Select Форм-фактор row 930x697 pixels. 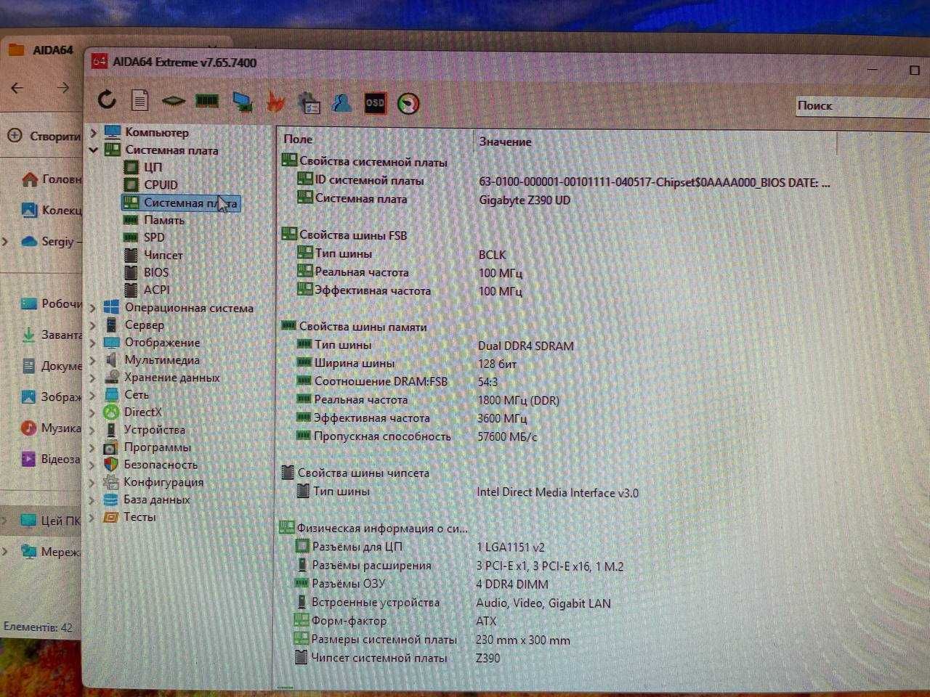[x=395, y=621]
